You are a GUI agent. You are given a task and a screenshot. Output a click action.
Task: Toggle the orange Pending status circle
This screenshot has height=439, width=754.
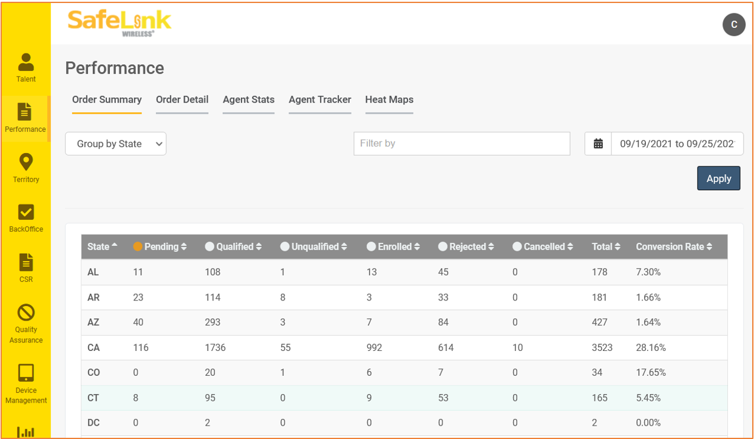pos(137,247)
